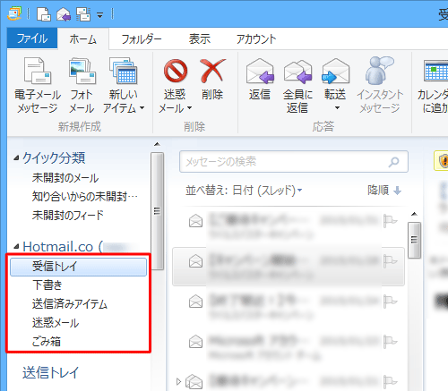Screen dimensions: 448x391
Task: Click the message list scrollbar thumb
Action: pyautogui.click(x=414, y=240)
